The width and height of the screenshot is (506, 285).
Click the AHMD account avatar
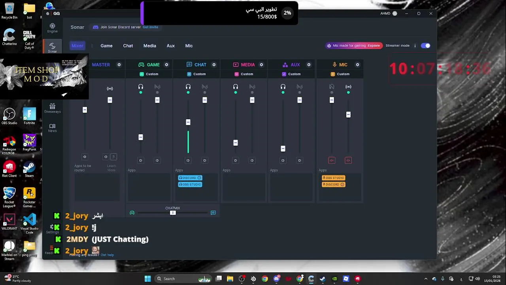coord(395,13)
